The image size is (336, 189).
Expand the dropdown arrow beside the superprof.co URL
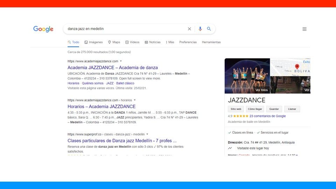tap(147, 134)
